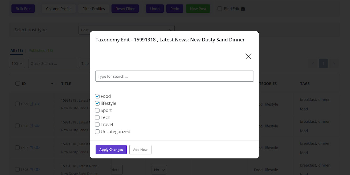Open edit link icon for post 1599
Screen dimensions: 350x175
coord(31,104)
